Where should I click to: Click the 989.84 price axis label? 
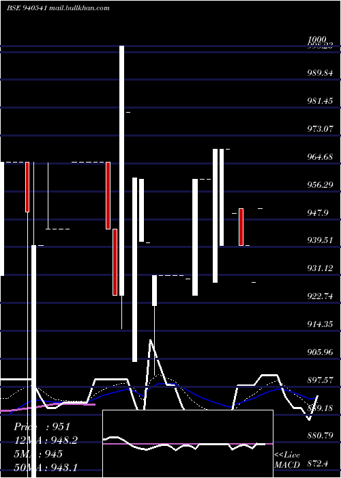(320, 73)
